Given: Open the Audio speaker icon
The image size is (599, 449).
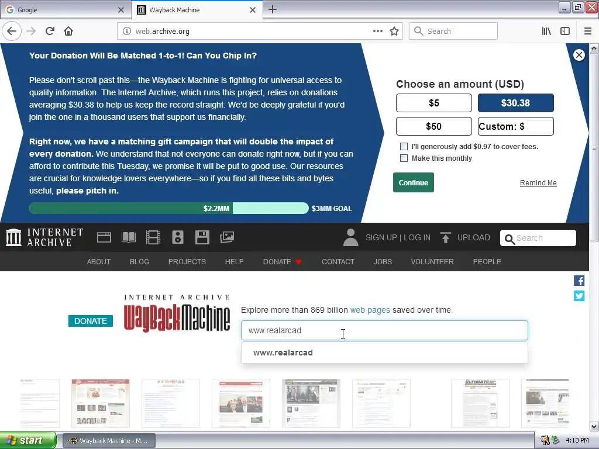Looking at the screenshot, I should pos(178,237).
